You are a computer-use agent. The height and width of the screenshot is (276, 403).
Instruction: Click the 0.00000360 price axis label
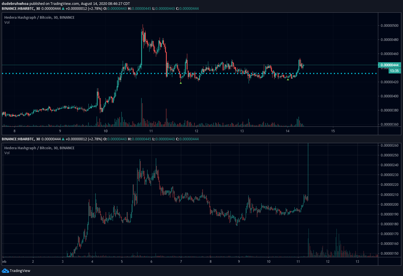(389, 124)
